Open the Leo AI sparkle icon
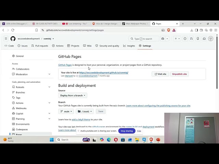Image resolution: width=219 pixels, height=164 pixels. (206, 30)
